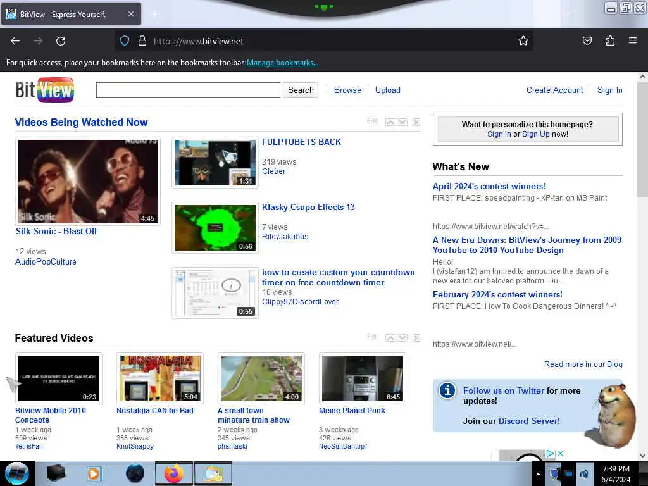Click the BitView rainbow logo

pyautogui.click(x=45, y=90)
